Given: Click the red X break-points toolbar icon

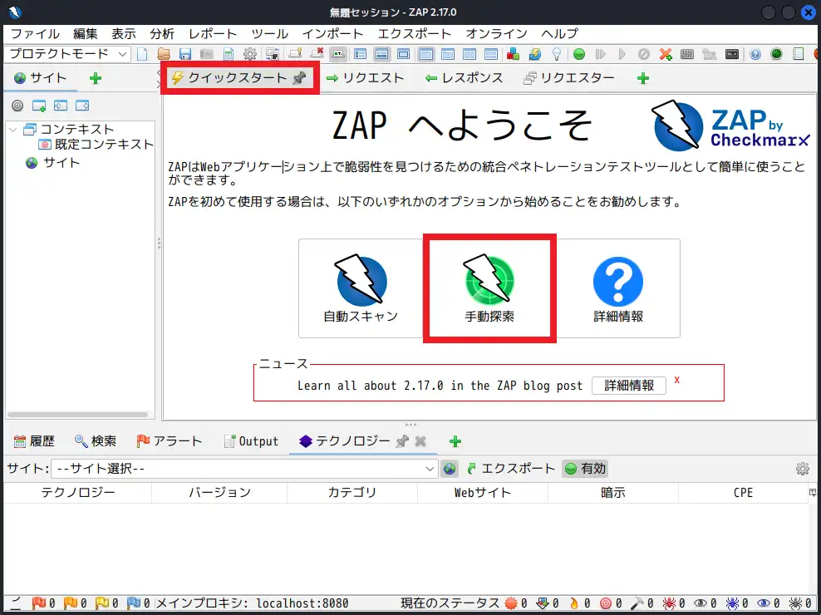Looking at the screenshot, I should 666,54.
